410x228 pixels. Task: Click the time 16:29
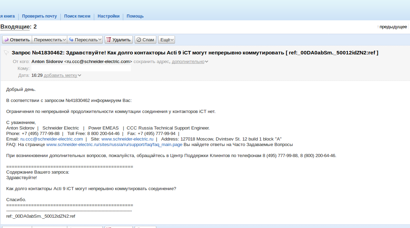click(x=37, y=75)
